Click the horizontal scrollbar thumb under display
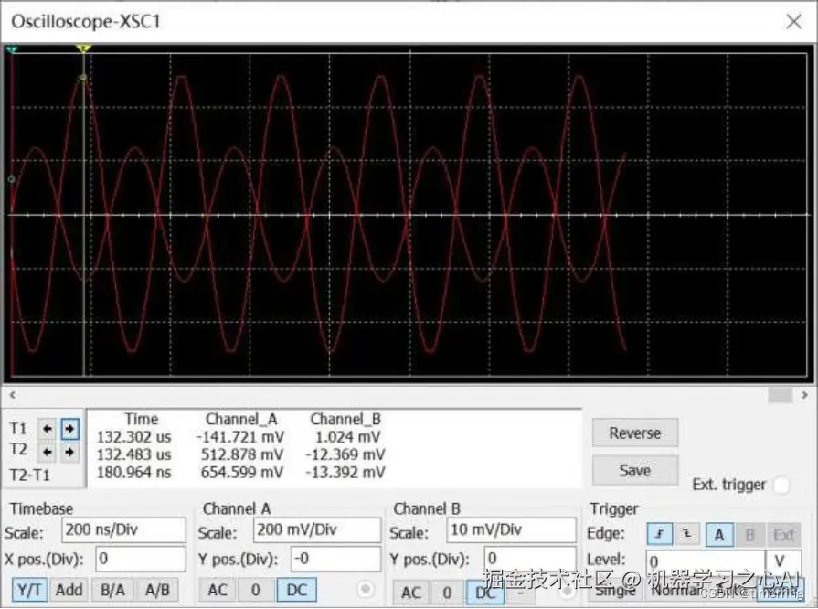The height and width of the screenshot is (609, 818). 780,396
